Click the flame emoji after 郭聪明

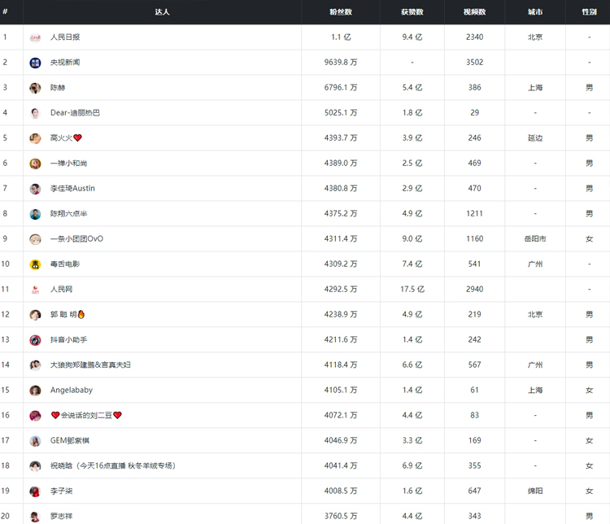81,314
